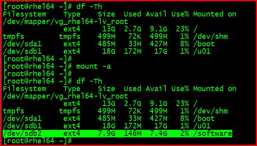Click /dev/mapper/vg_rhel64-lv_root in first df output
Image resolution: width=257 pixels, height=146 pixels.
[x=65, y=22]
